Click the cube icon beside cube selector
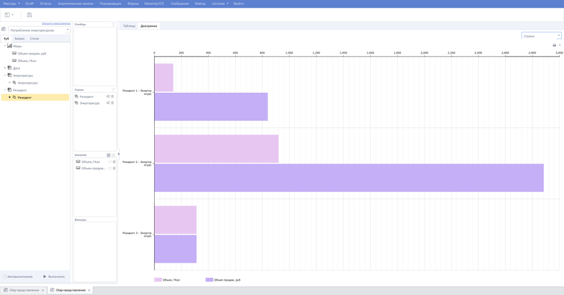This screenshot has height=295, width=564. coord(3,30)
